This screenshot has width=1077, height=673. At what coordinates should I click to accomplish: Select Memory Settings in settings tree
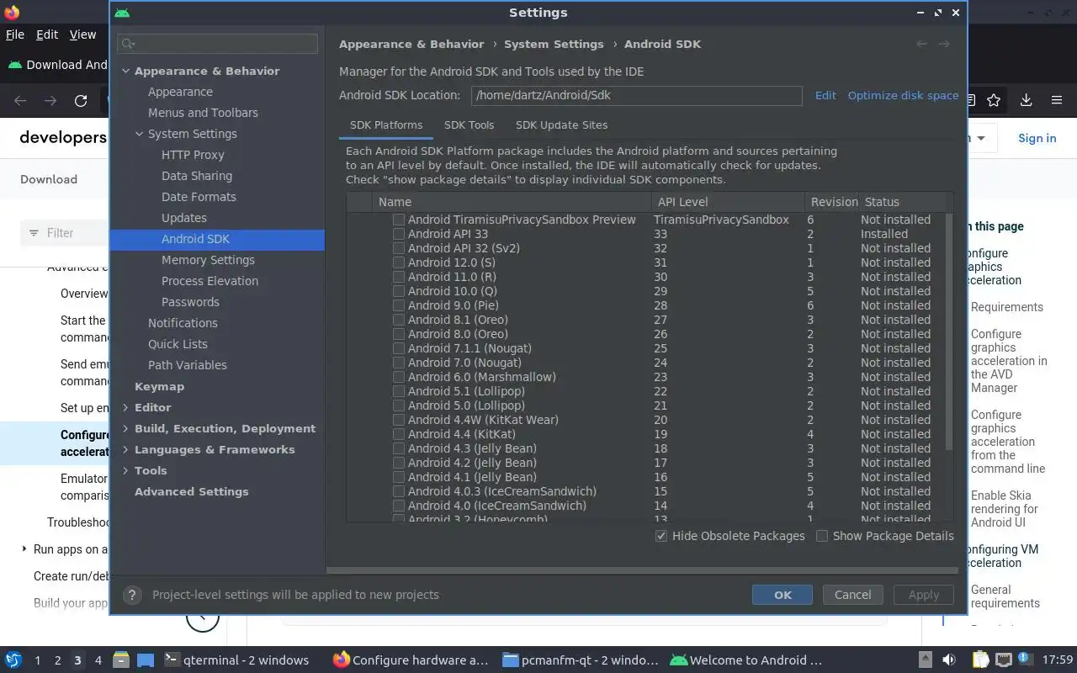208,260
